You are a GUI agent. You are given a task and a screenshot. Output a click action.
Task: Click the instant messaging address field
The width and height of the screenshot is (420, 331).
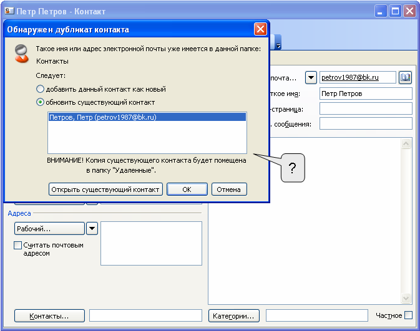(366, 123)
